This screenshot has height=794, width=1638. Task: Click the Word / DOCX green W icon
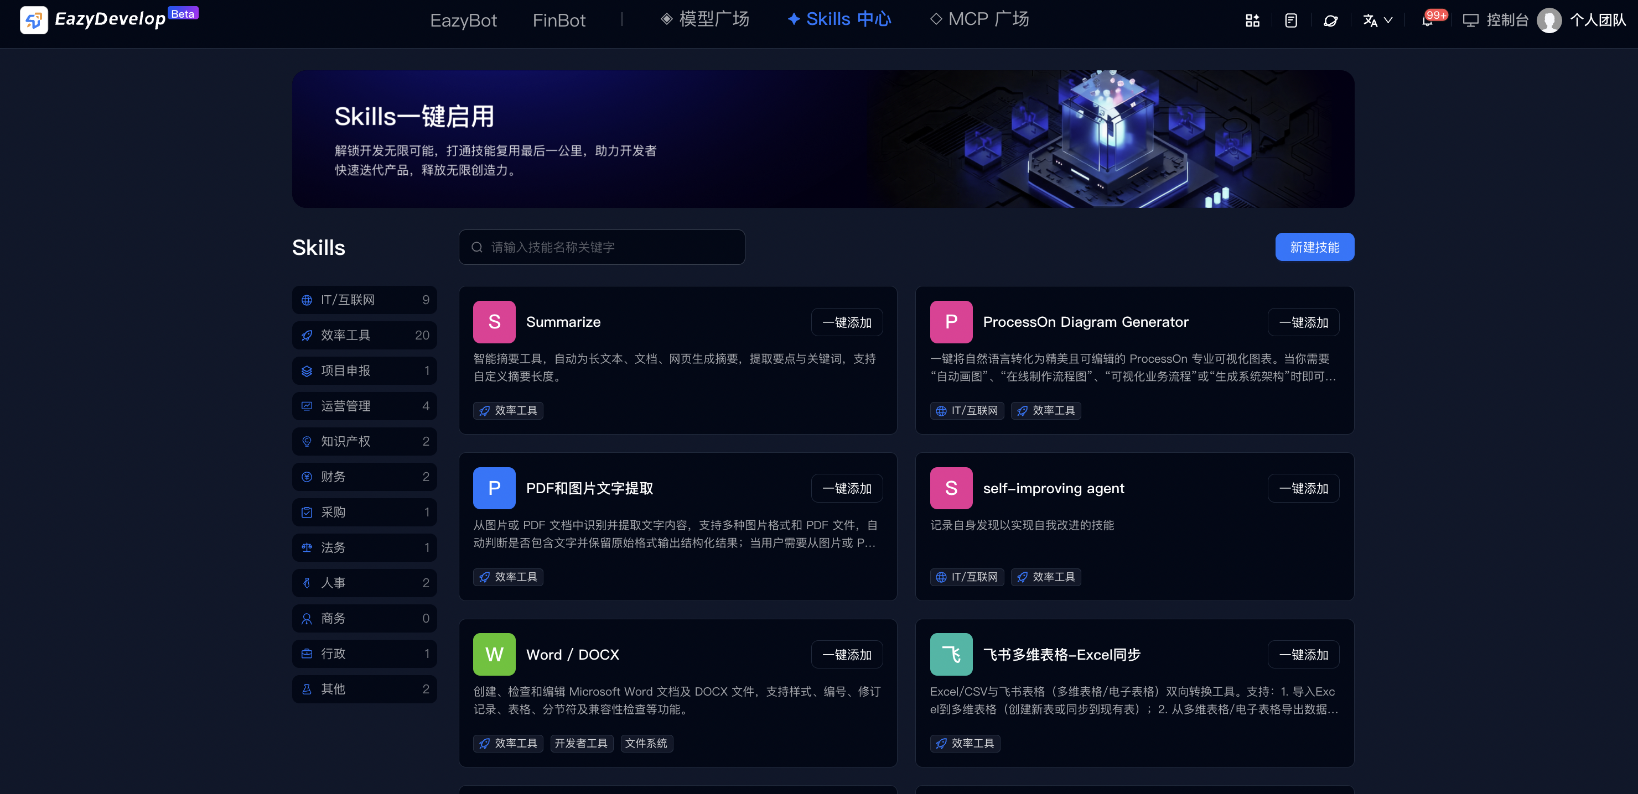click(x=494, y=655)
